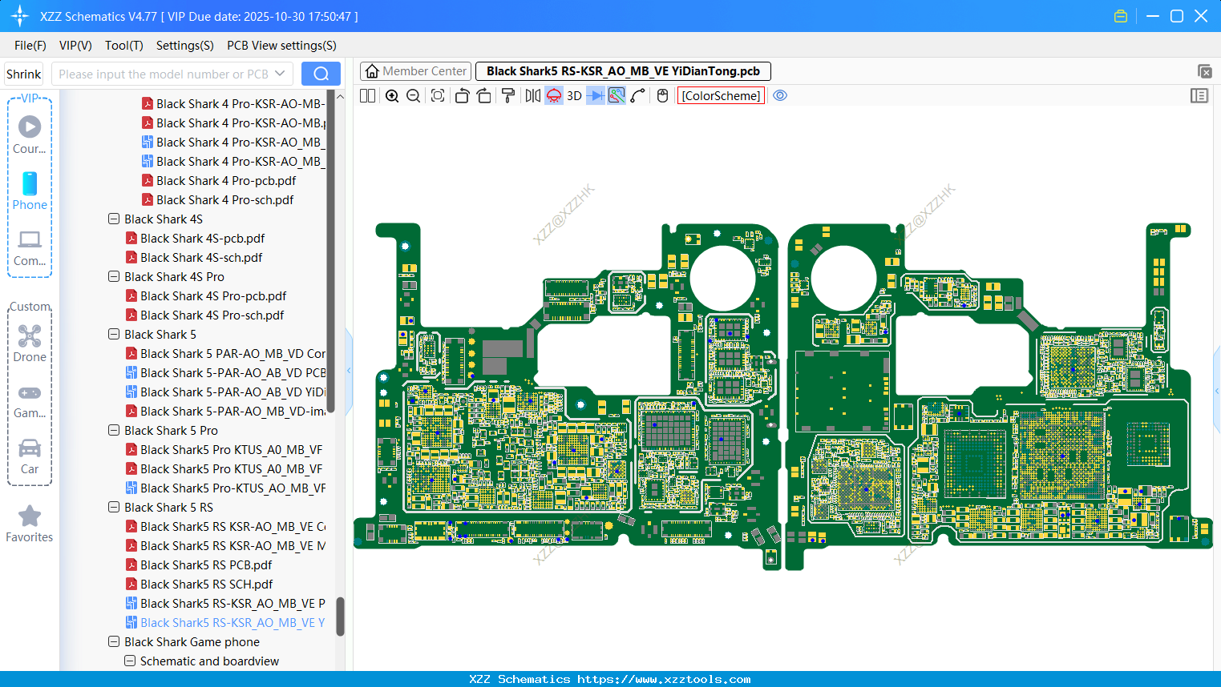Open the [ColorScheme] selector
Screen dimensions: 1221x687
pos(720,95)
